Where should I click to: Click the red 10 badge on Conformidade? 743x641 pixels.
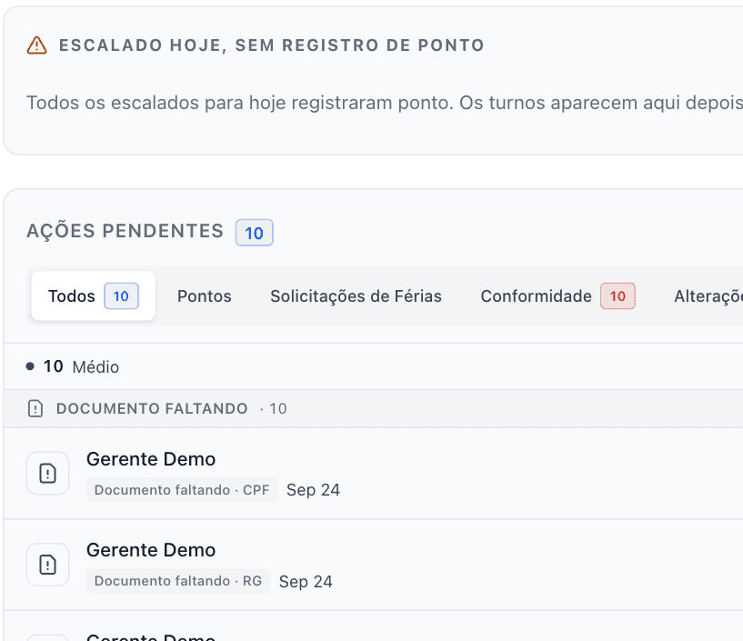point(617,296)
